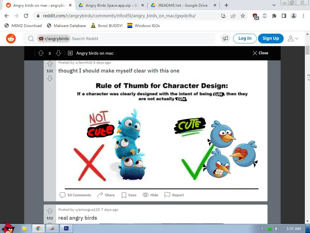Click the green tray status icon
Image resolution: width=310 pixels, height=233 pixels.
269,229
